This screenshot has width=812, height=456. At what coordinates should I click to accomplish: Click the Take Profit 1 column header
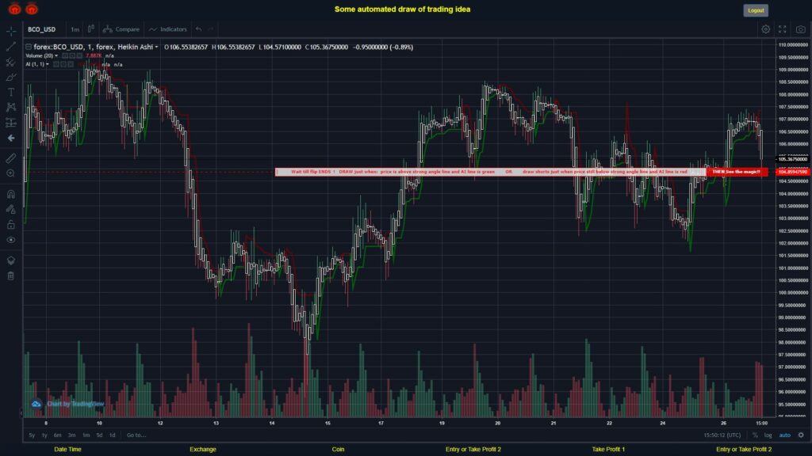pos(608,450)
